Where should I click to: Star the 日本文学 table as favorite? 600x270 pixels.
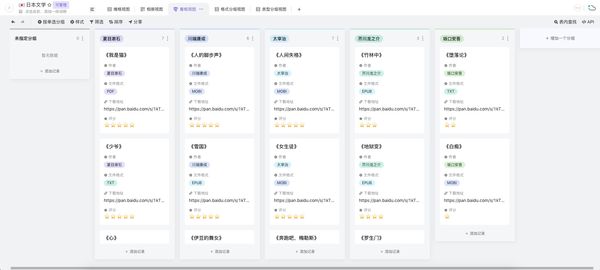pos(49,5)
